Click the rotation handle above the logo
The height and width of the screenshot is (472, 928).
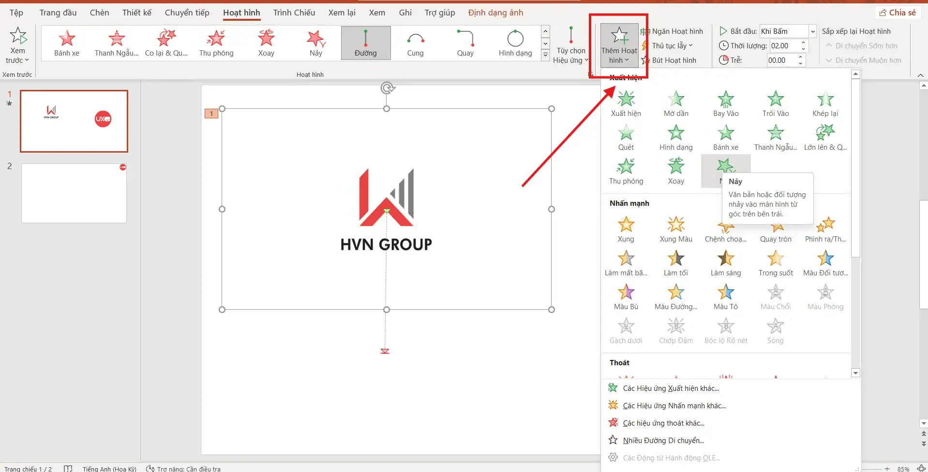[387, 88]
